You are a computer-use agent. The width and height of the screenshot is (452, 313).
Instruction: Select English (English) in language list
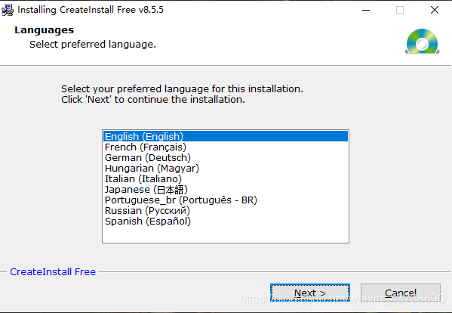tap(226, 136)
